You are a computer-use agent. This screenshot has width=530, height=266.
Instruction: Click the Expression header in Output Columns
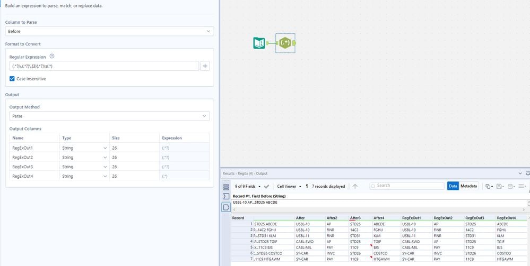[x=184, y=138]
